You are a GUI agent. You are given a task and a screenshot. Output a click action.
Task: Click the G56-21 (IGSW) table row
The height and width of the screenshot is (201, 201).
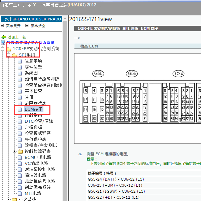[x=144, y=191]
